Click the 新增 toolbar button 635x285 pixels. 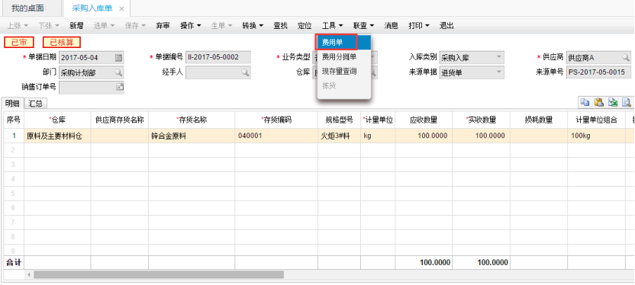point(76,26)
